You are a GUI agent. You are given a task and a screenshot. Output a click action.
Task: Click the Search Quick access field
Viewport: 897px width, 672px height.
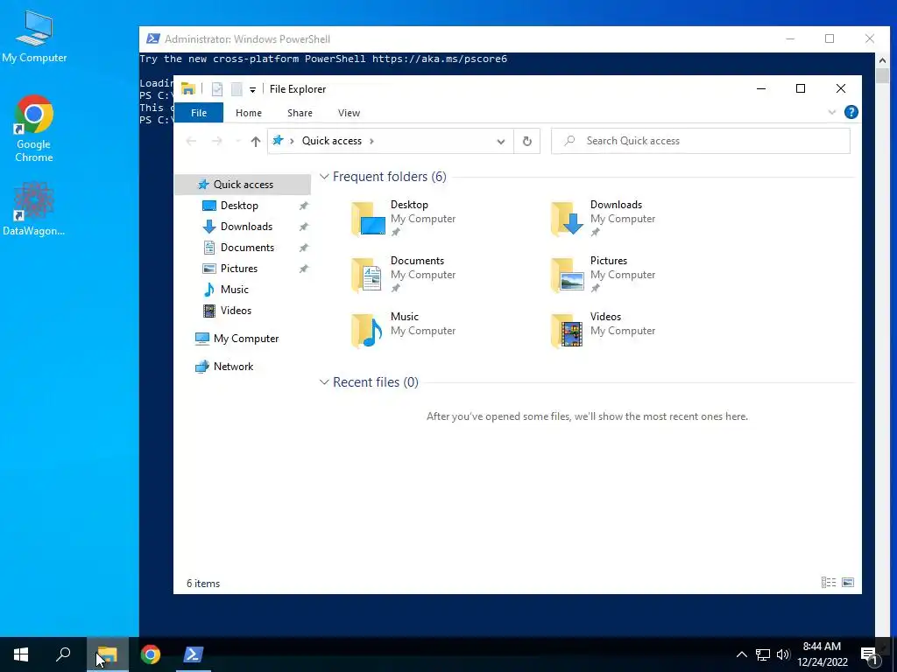[701, 141]
